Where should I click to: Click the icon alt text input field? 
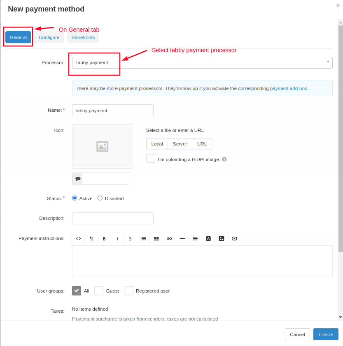point(105,179)
